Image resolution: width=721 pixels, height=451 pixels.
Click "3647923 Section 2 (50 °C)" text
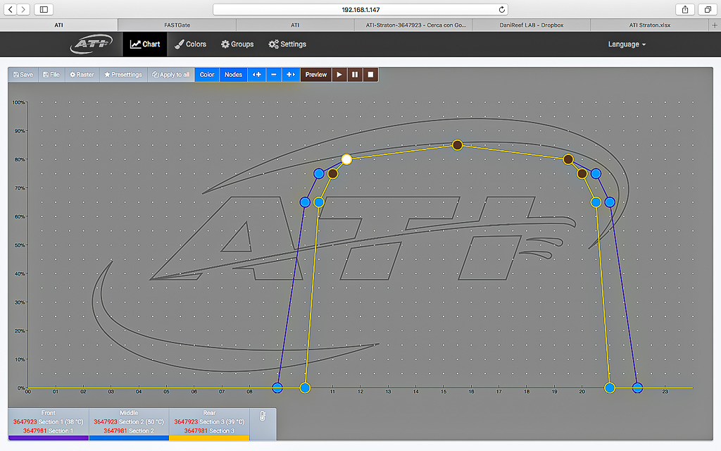coord(129,421)
